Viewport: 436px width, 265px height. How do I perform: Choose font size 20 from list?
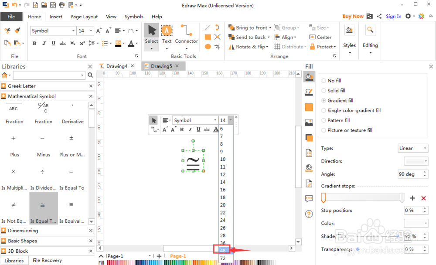[226, 205]
